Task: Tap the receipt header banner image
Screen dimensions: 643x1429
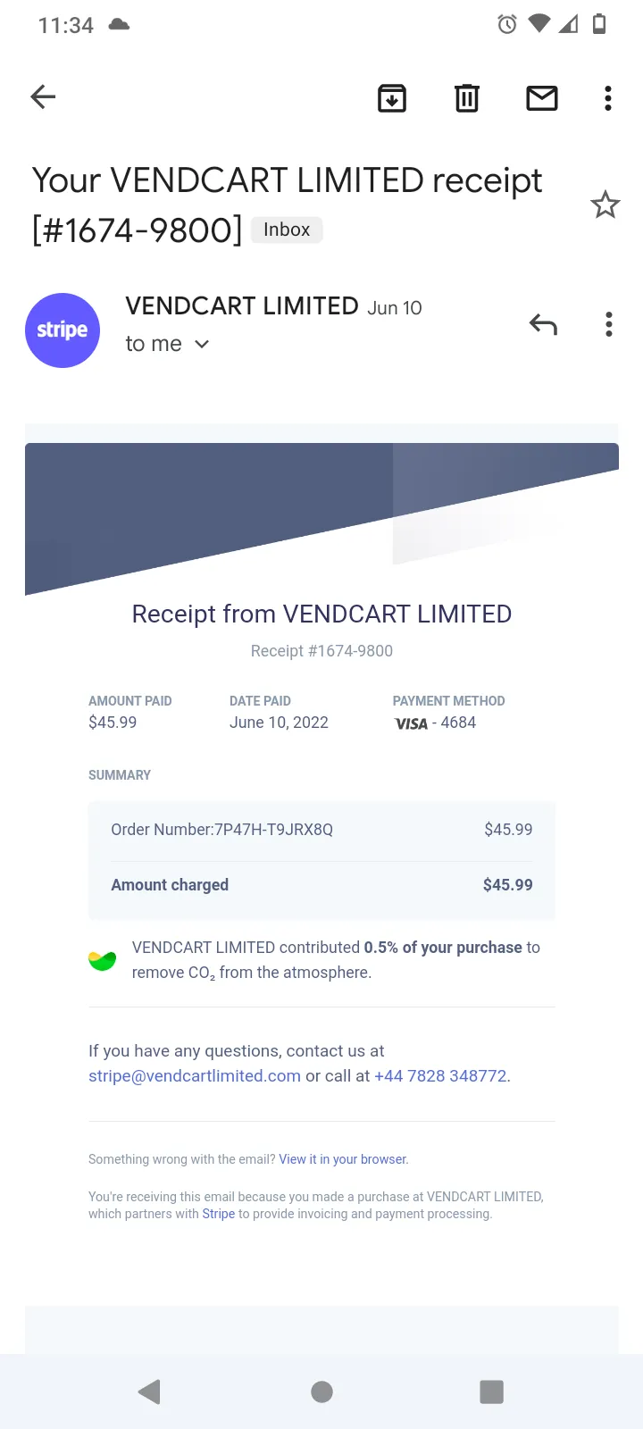Action: 321,518
